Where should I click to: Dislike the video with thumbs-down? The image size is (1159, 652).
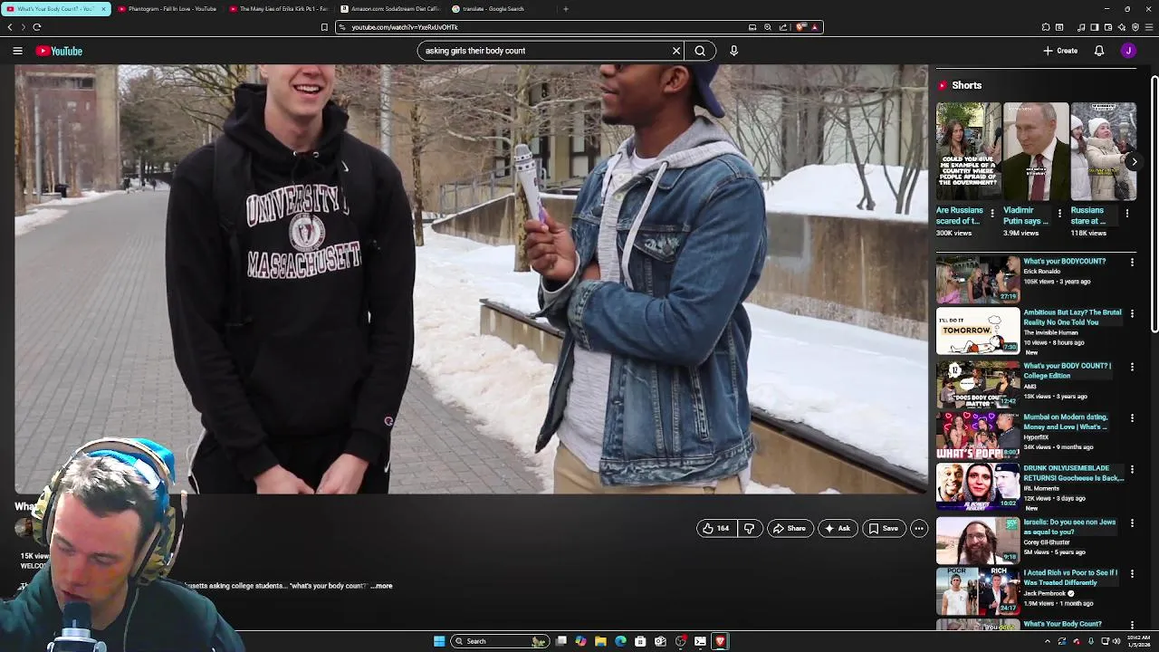tap(749, 528)
